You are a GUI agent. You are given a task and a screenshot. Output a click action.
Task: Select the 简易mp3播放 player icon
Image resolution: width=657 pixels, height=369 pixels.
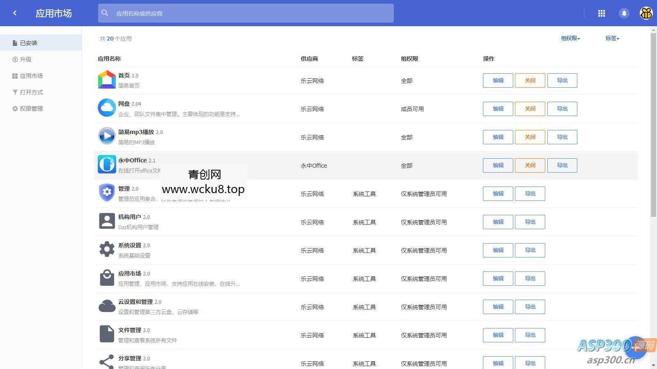(106, 137)
